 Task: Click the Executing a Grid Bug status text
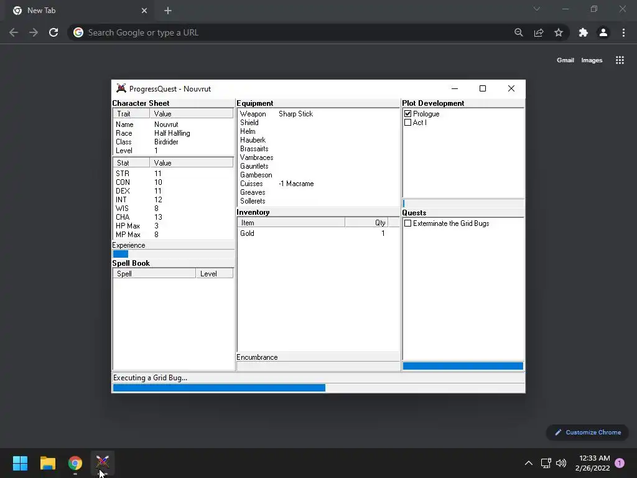click(x=151, y=378)
